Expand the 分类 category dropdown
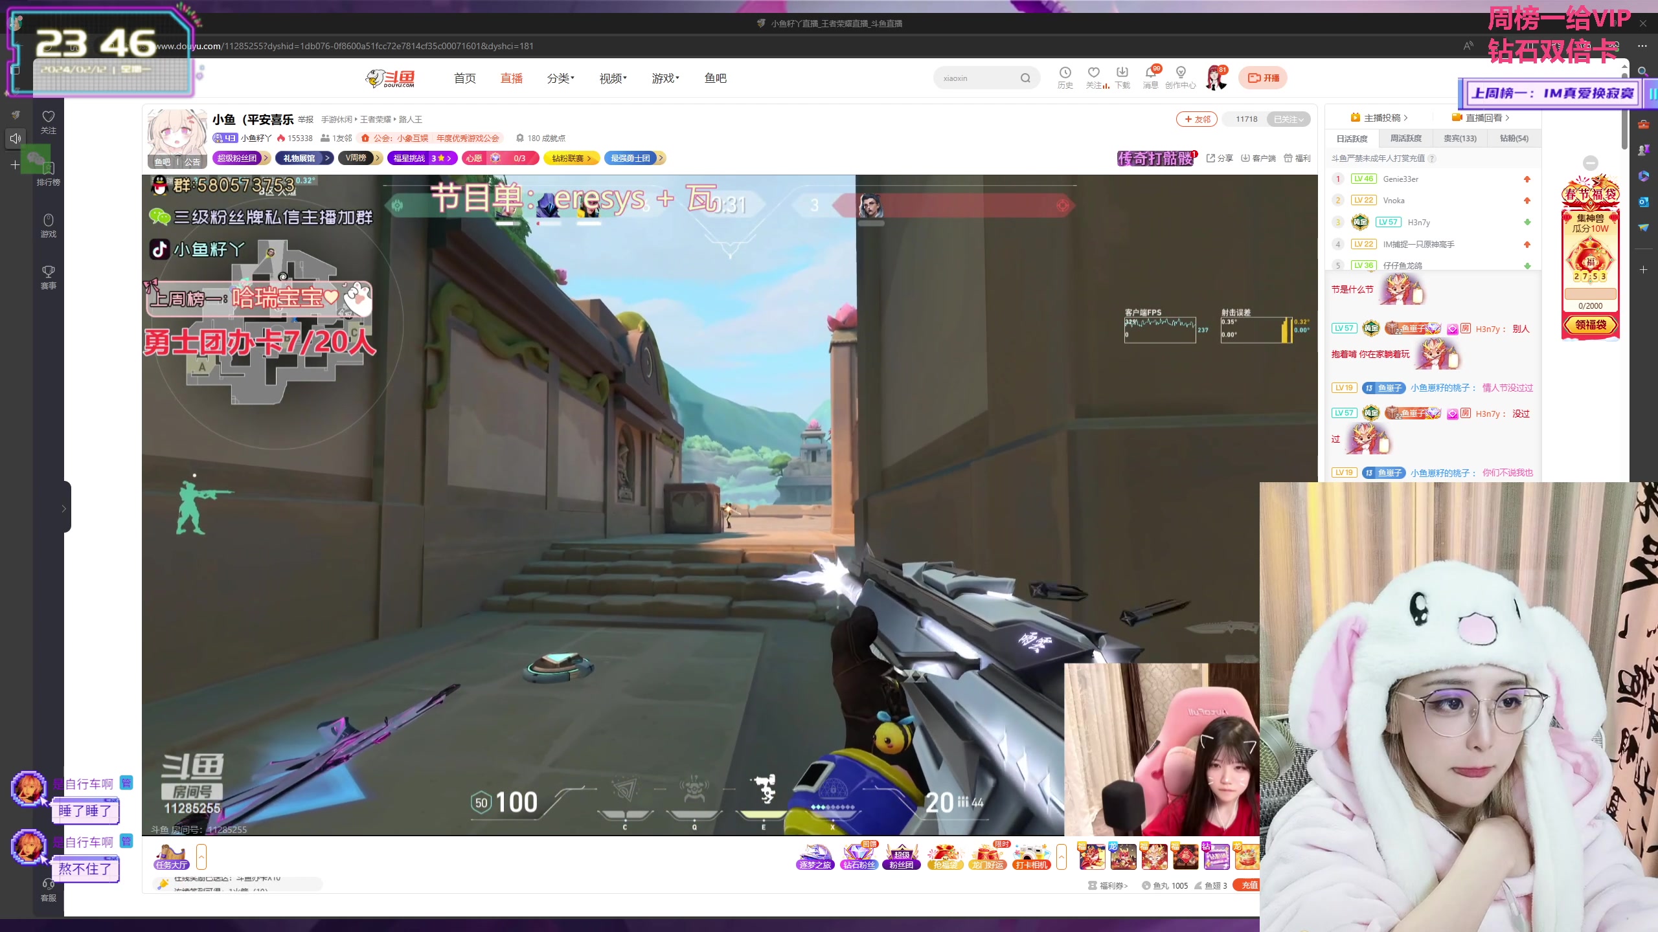 pos(561,78)
